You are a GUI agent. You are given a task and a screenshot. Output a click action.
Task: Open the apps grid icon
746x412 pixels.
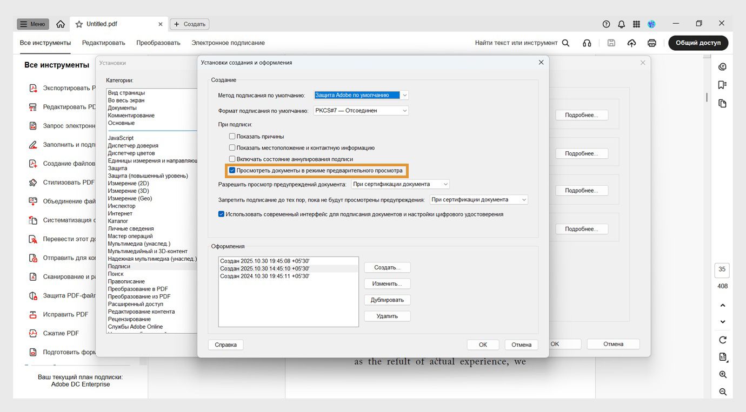click(x=636, y=24)
